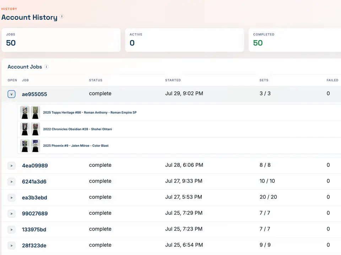Click the Account Jobs section title
341x255 pixels.
tap(25, 67)
